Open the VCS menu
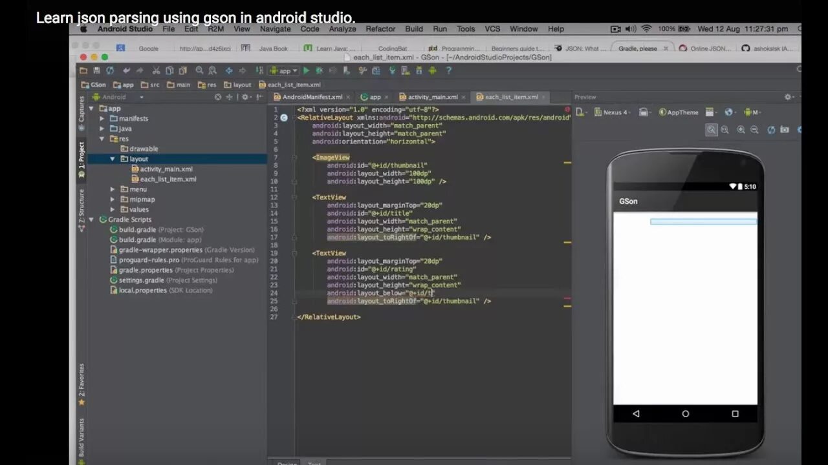Image resolution: width=828 pixels, height=465 pixels. [x=492, y=29]
